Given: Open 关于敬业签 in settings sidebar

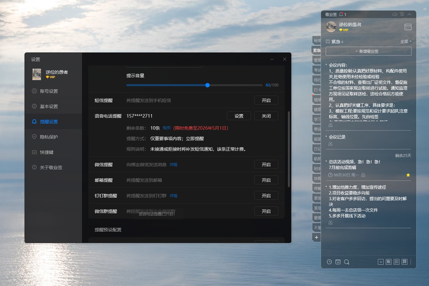Looking at the screenshot, I should 53,167.
